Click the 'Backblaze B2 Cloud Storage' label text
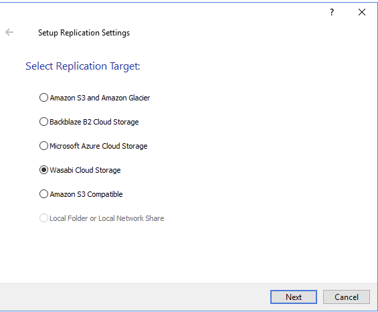This screenshot has width=378, height=312. pos(94,122)
